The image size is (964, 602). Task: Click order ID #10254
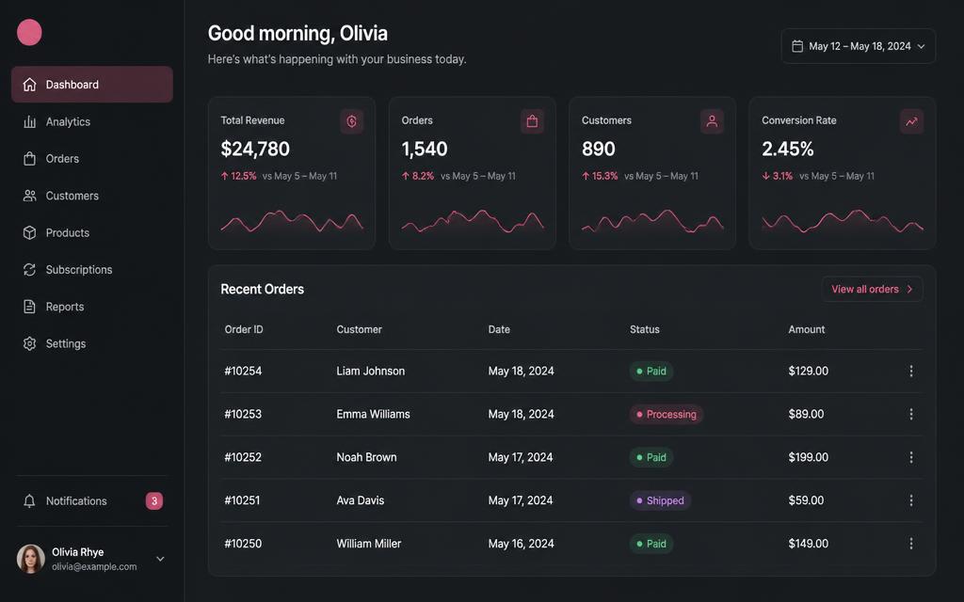(x=243, y=371)
